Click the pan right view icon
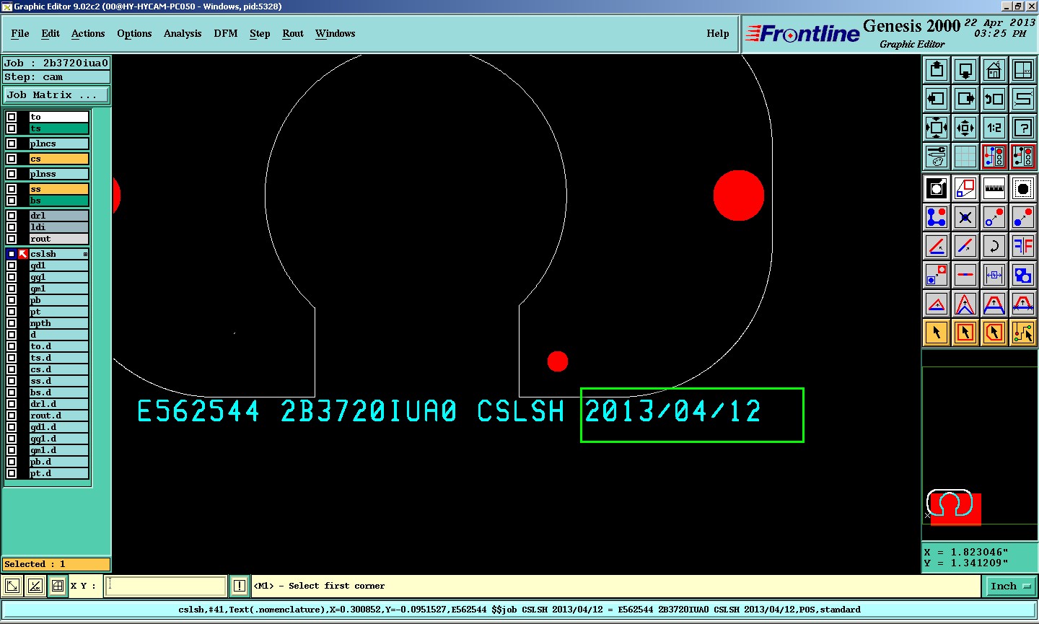The width and height of the screenshot is (1039, 624). pos(965,99)
